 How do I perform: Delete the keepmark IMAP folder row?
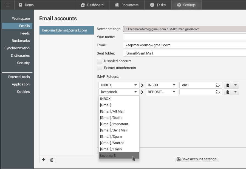pyautogui.click(x=228, y=92)
